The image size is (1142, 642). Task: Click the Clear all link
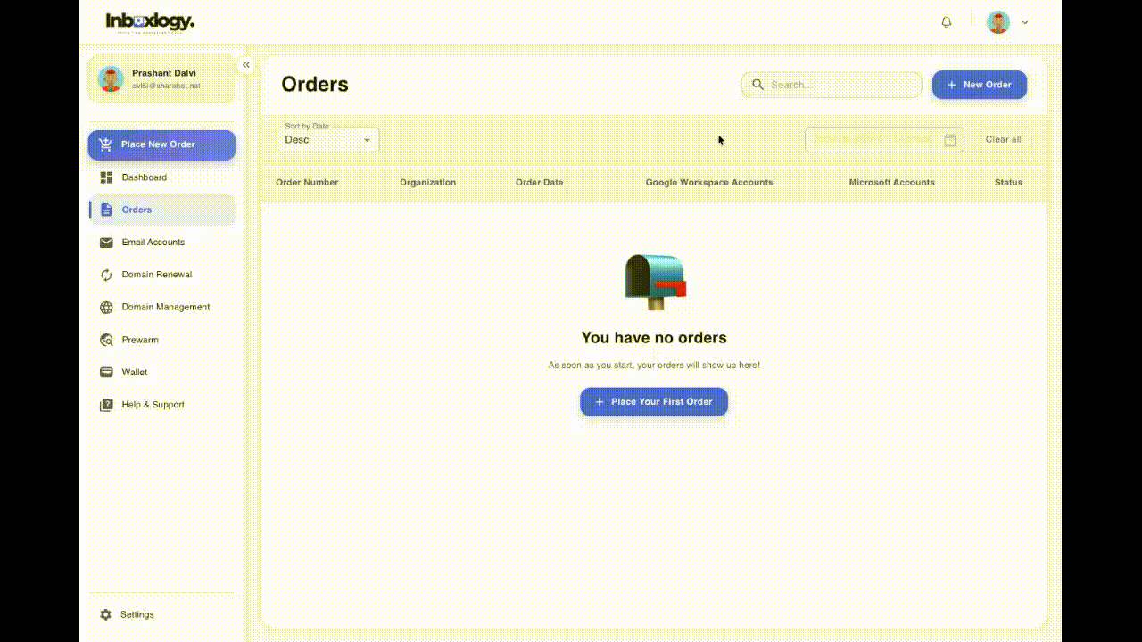[1003, 139]
